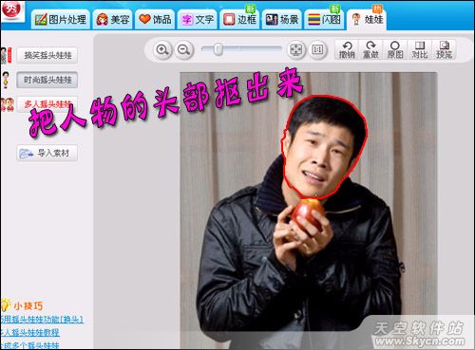
Task: Select the 文字 text tab
Action: [x=198, y=20]
